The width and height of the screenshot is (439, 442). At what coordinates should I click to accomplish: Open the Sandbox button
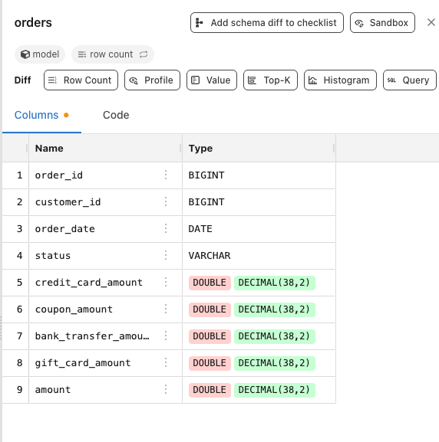tap(382, 22)
